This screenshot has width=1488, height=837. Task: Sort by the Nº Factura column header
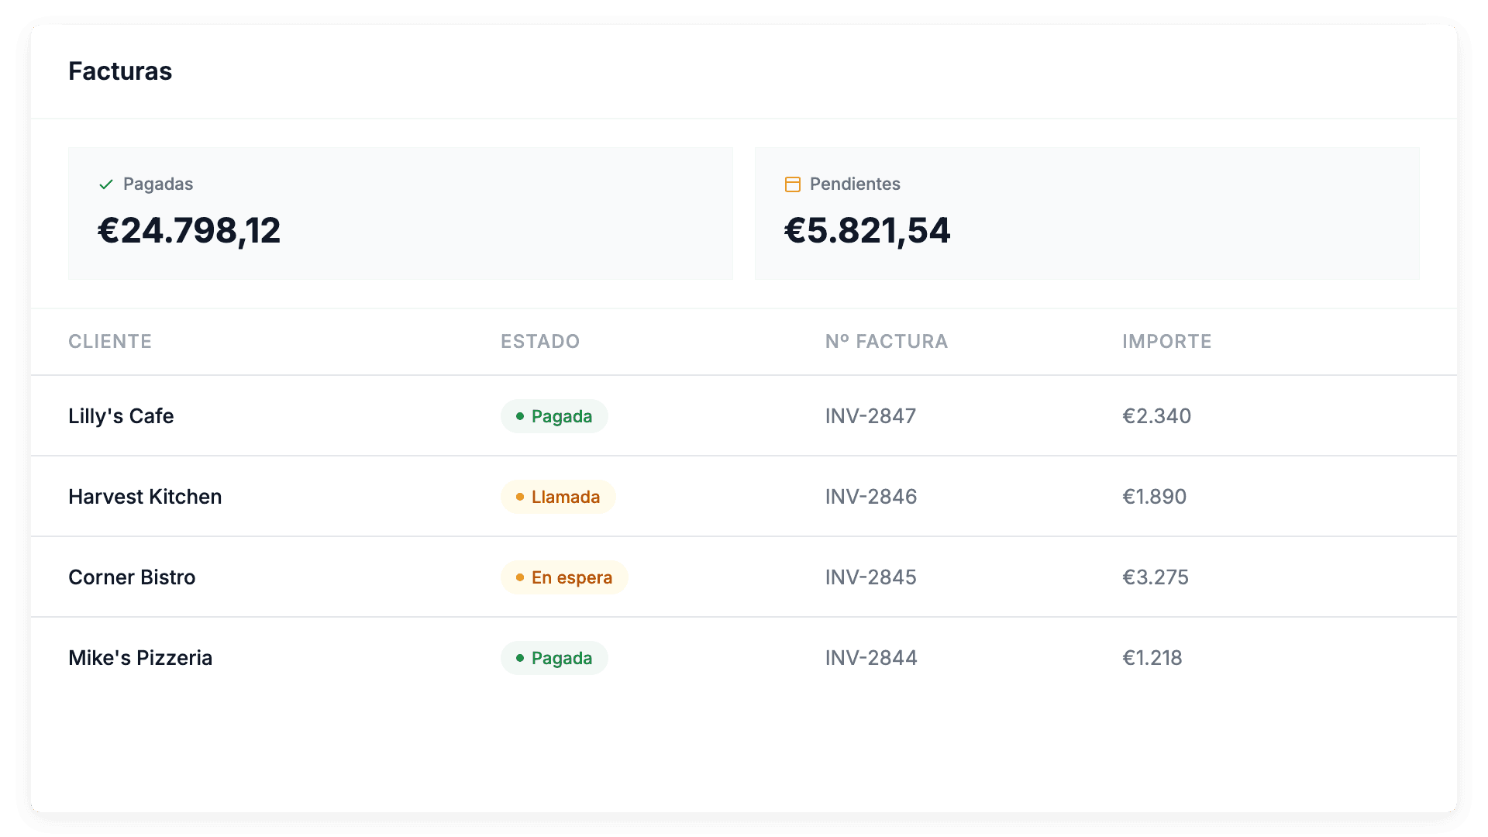[x=886, y=342]
